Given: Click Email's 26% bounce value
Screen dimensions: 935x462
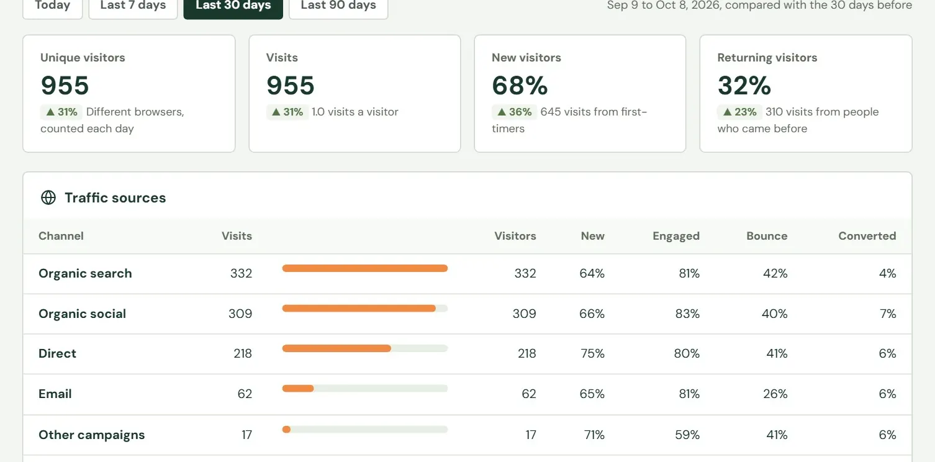Looking at the screenshot, I should coord(775,394).
